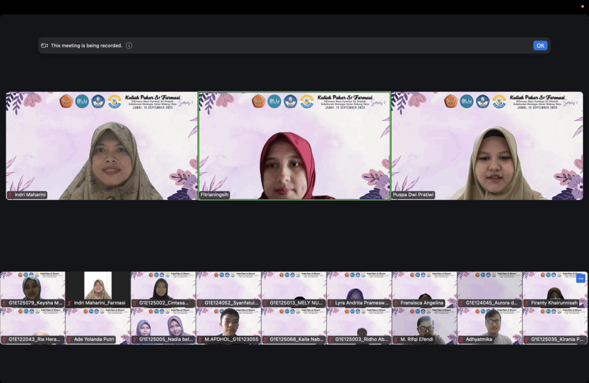
Task: Click the info icon beside the recording message
Action: coord(129,45)
